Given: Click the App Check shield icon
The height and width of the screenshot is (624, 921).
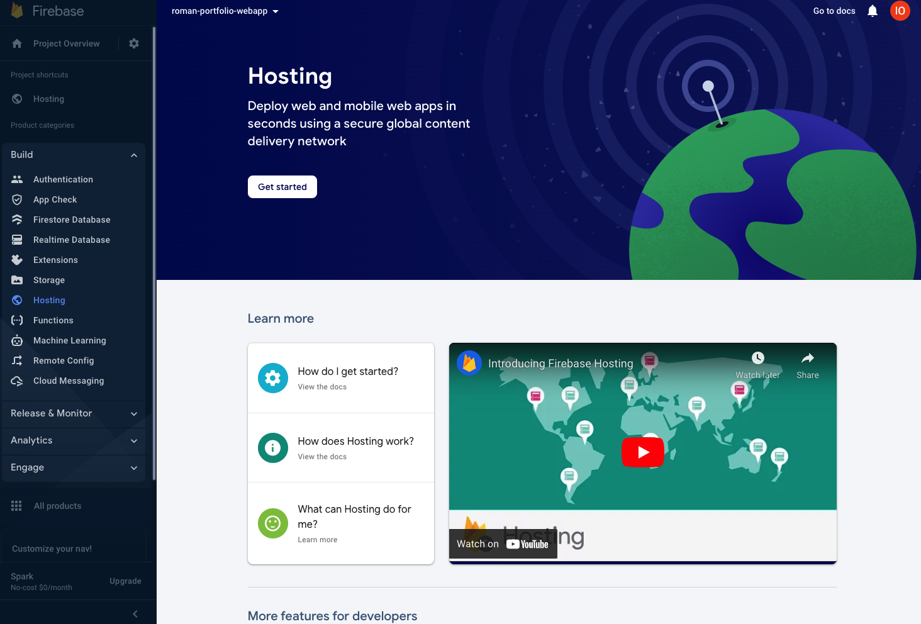Looking at the screenshot, I should point(17,199).
